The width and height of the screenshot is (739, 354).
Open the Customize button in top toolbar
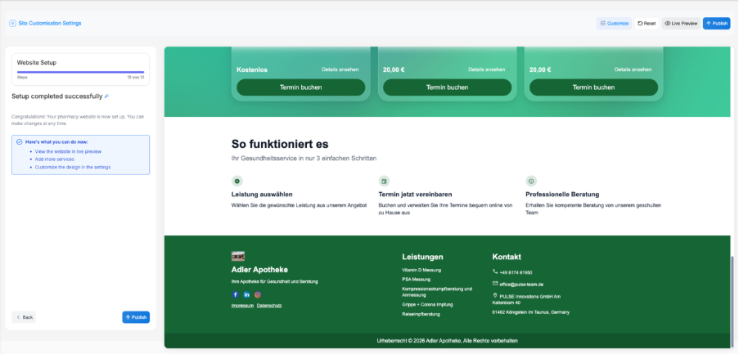pos(614,24)
